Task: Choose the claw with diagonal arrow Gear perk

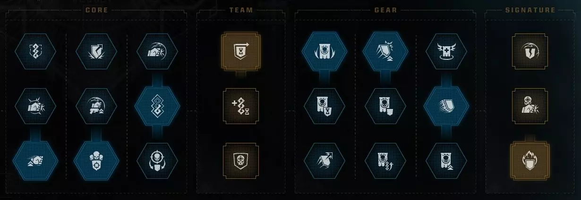Action: [x=324, y=161]
